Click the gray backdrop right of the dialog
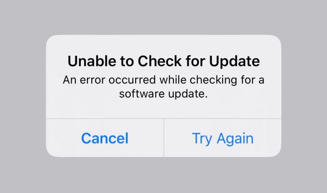This screenshot has height=193, width=327. click(x=304, y=96)
